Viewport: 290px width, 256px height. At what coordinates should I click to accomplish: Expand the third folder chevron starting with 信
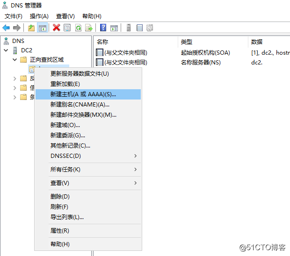coord(15,88)
